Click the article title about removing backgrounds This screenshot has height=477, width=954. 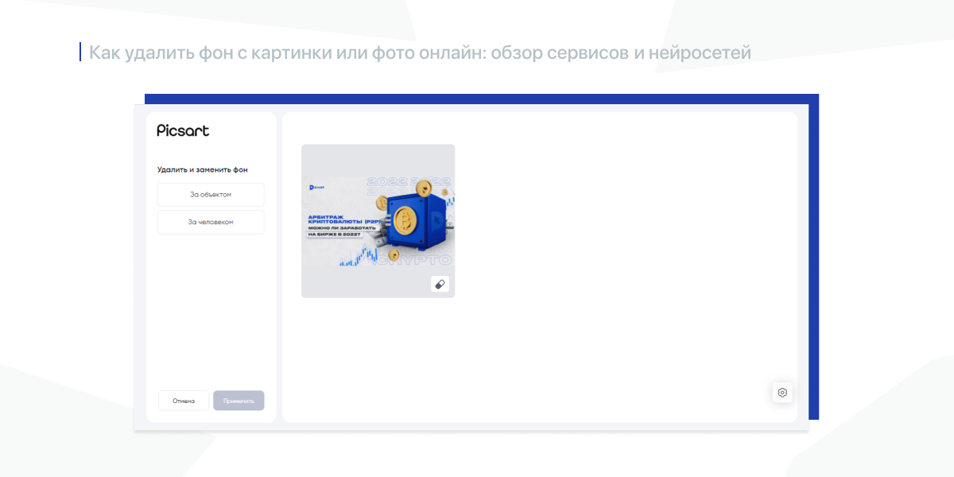[x=420, y=52]
